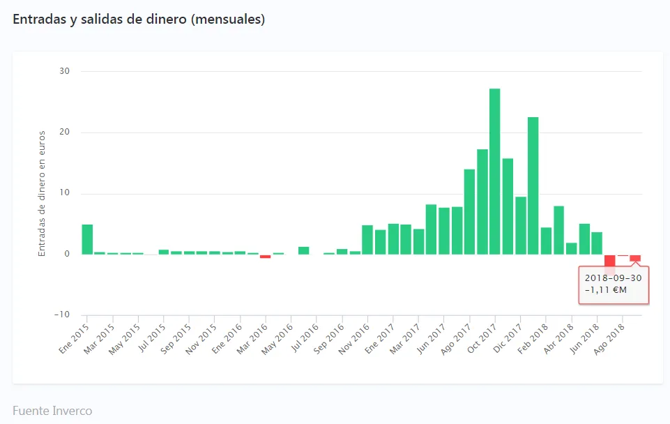Select the green bar for Feb 2018
Viewport: 670px width, 424px height.
coord(546,241)
